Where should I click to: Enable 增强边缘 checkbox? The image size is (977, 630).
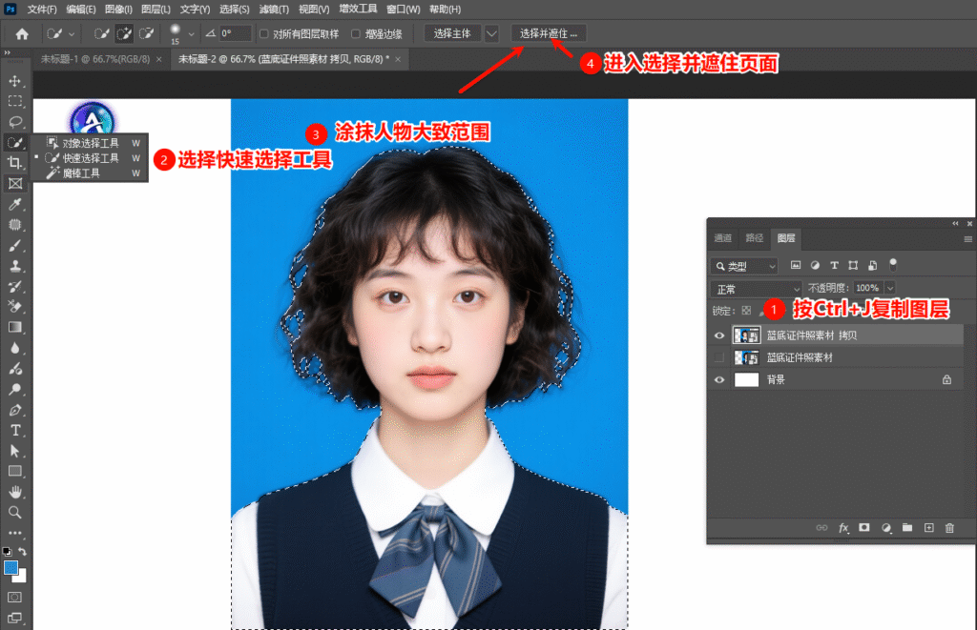[356, 34]
